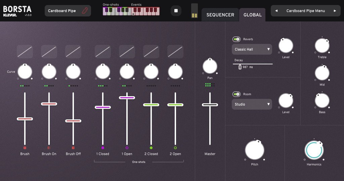The image size is (344, 181).
Task: Click the Master Pan knob
Action: coord(210,66)
